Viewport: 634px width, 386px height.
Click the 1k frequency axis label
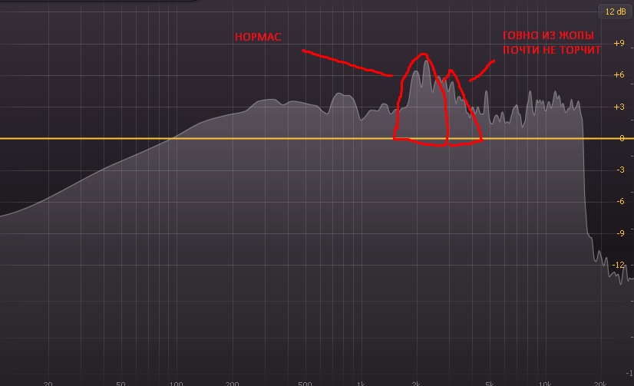[361, 383]
